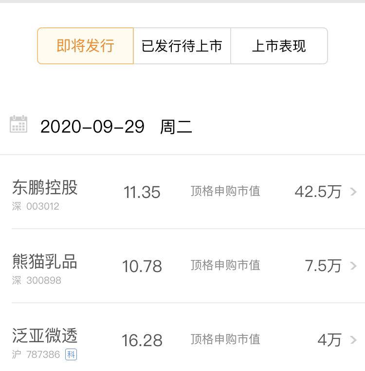Click stock code 深 300898
The width and height of the screenshot is (365, 371).
point(36,280)
